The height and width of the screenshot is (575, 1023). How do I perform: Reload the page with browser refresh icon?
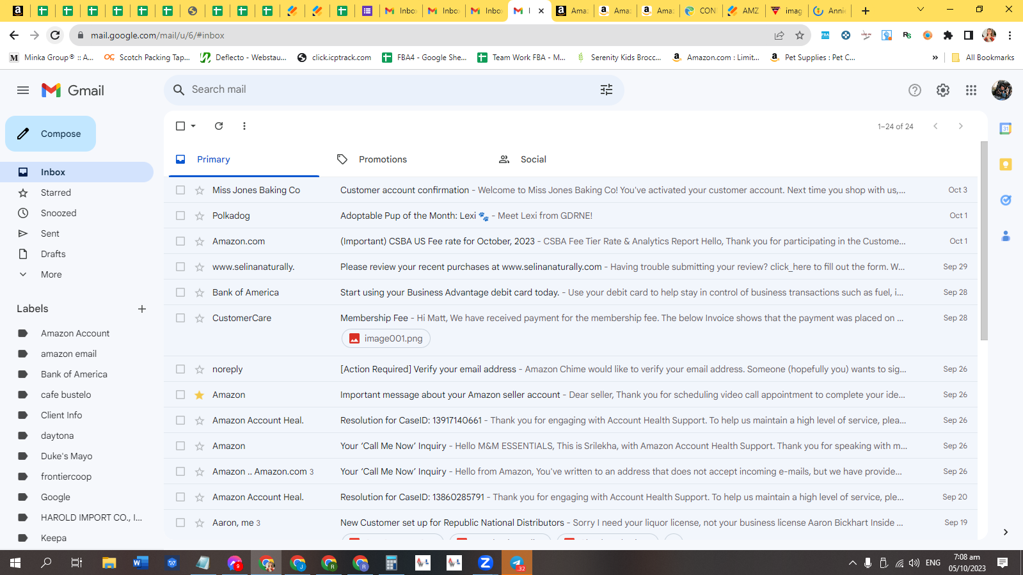tap(55, 35)
